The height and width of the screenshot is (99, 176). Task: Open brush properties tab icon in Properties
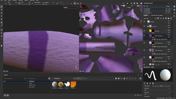pyautogui.click(x=145, y=83)
